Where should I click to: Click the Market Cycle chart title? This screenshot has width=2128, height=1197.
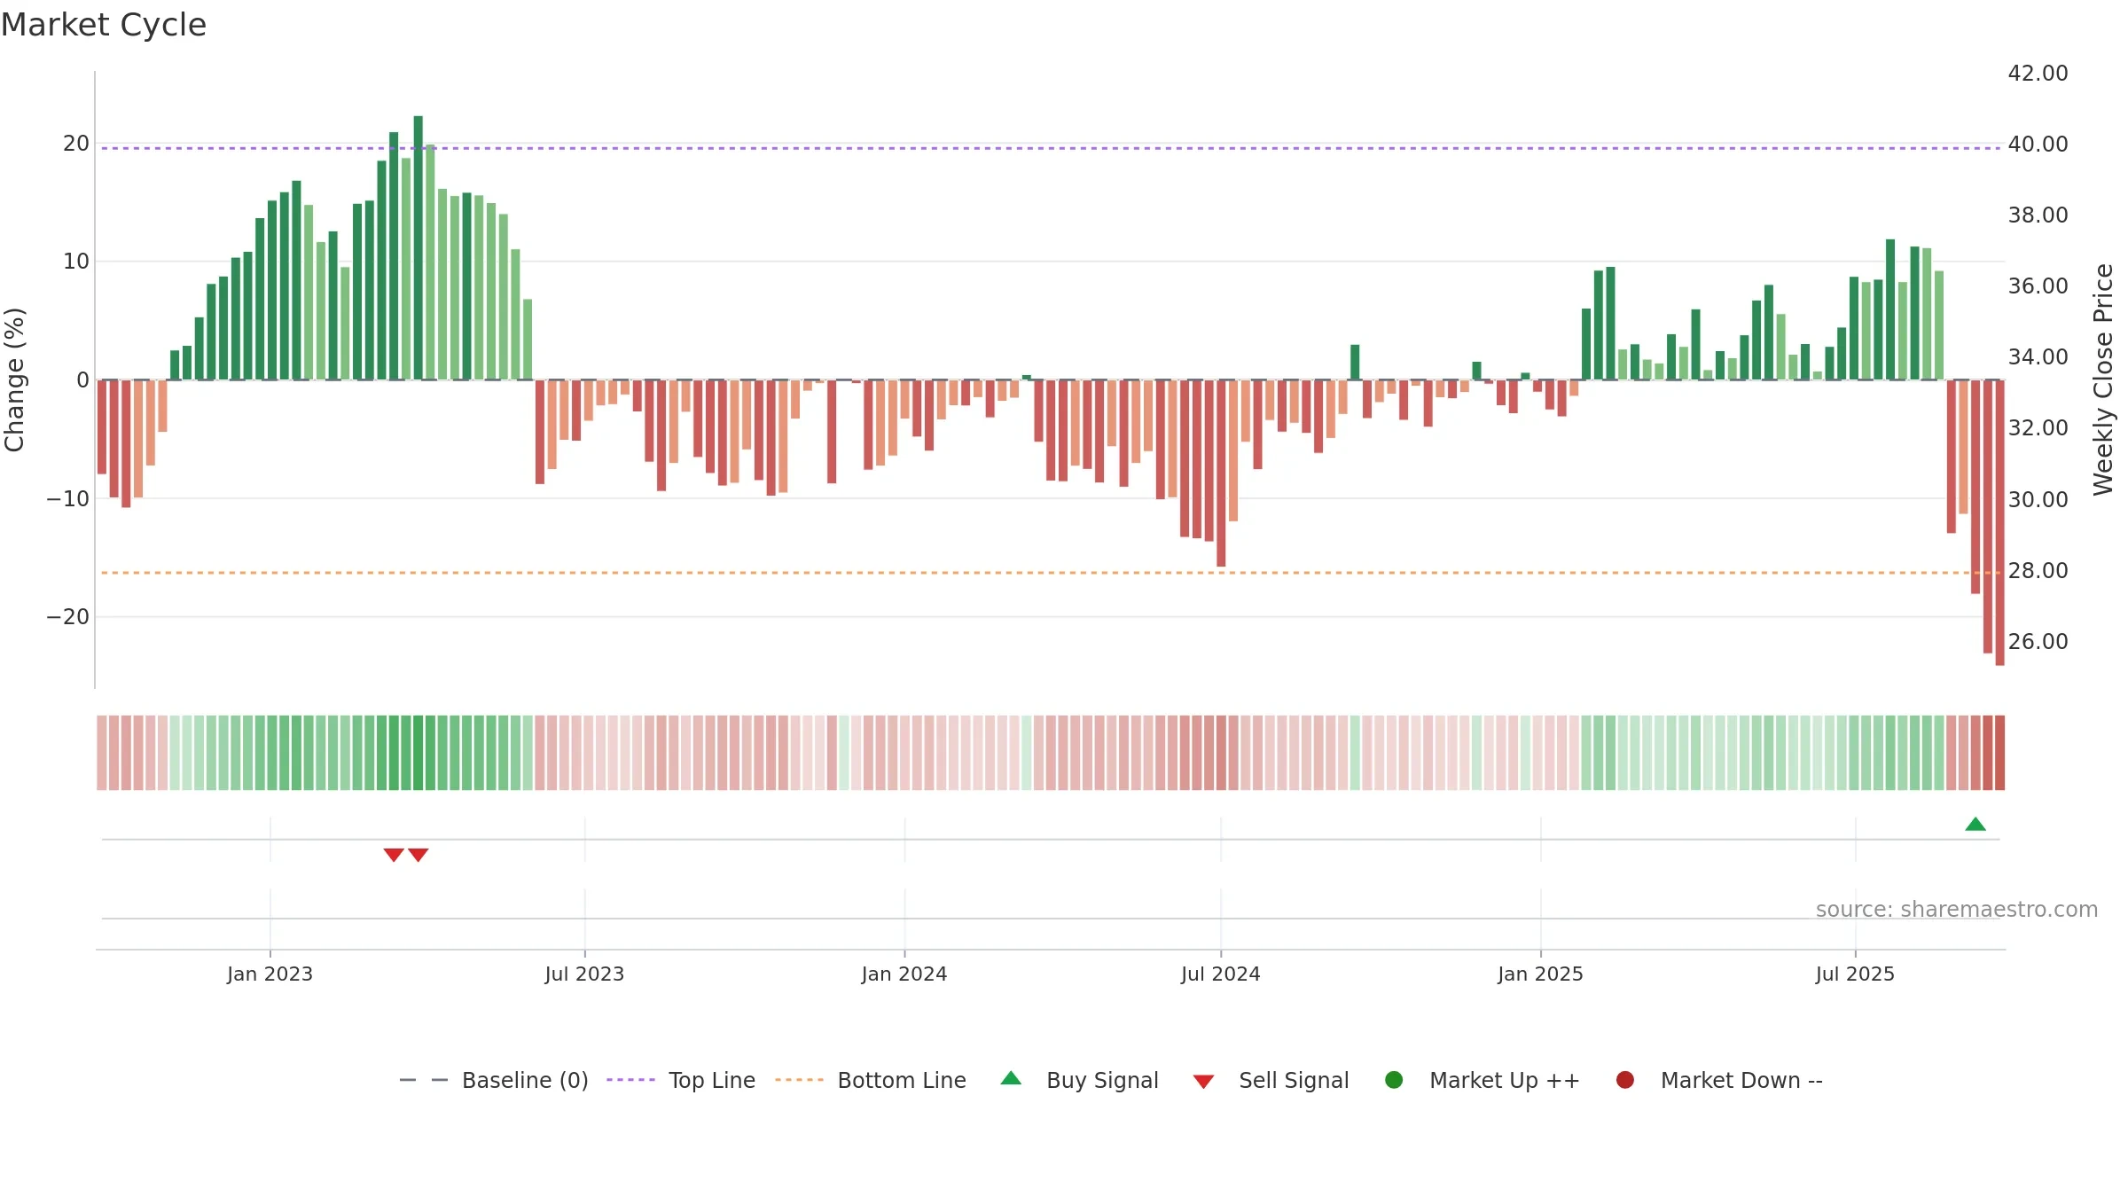(104, 25)
